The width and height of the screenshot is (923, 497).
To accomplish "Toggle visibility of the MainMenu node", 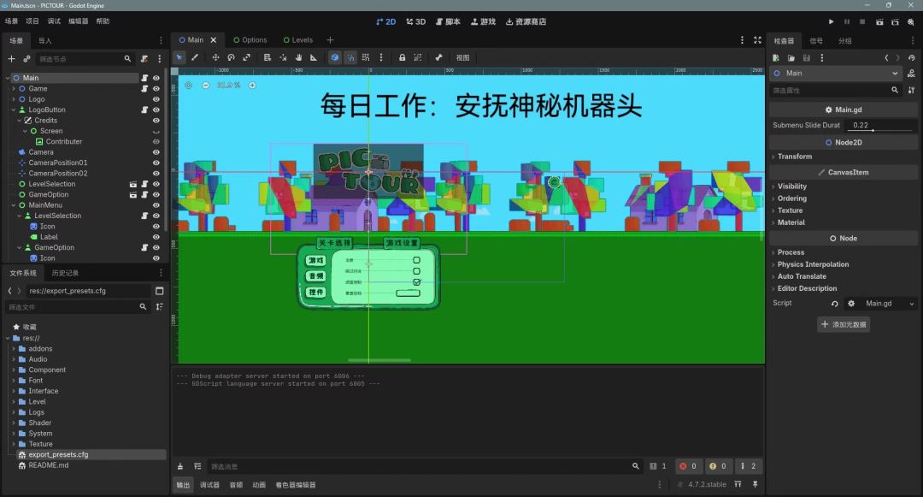I will [156, 205].
